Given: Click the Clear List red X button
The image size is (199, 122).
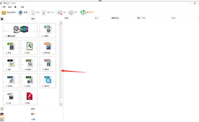Looking at the screenshot, I should 48,13.
